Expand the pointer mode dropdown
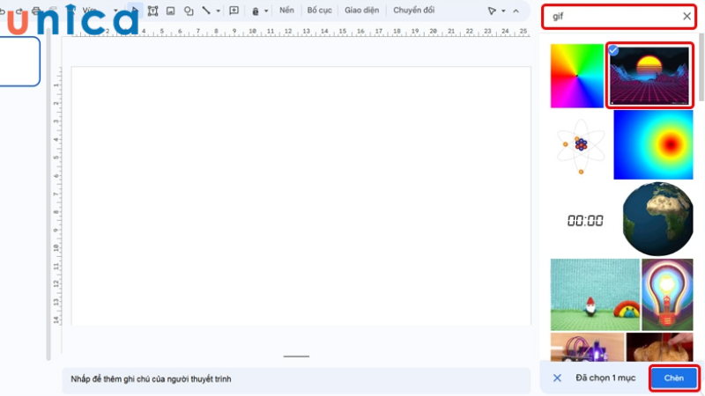Screen dimensions: 705x396 [503, 11]
